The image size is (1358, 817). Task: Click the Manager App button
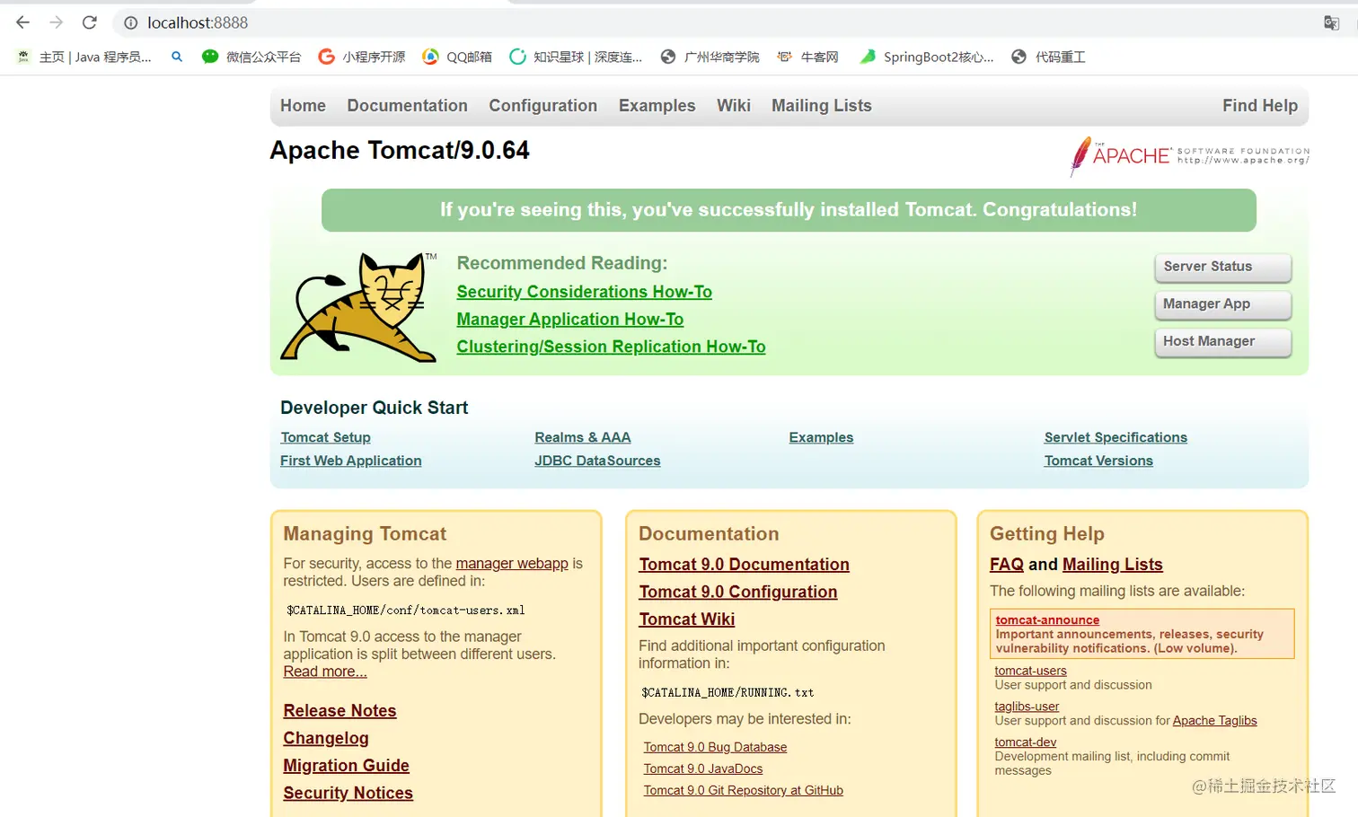click(x=1222, y=304)
